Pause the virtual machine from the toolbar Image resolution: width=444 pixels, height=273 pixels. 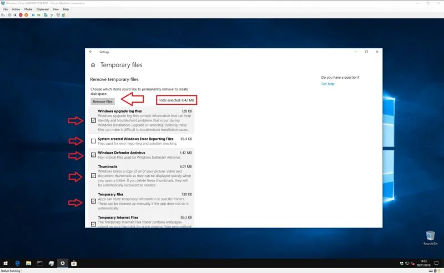pos(33,15)
